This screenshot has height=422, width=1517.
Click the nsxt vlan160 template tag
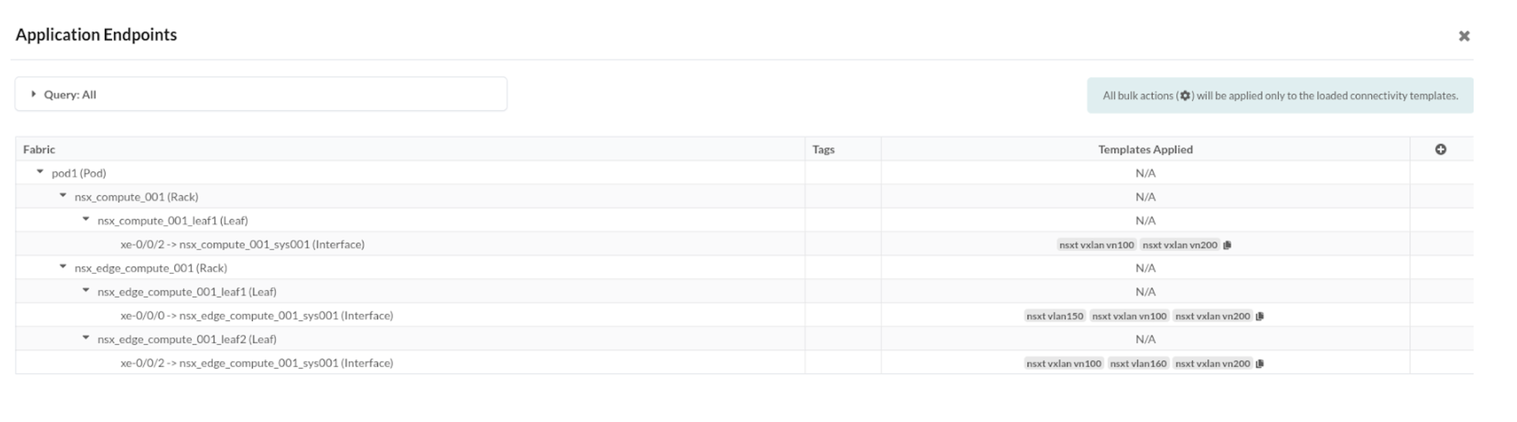[x=1138, y=364]
